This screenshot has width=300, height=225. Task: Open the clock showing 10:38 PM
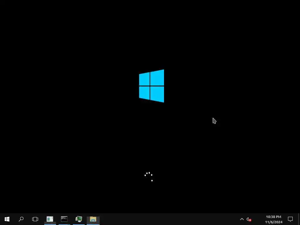(274, 219)
